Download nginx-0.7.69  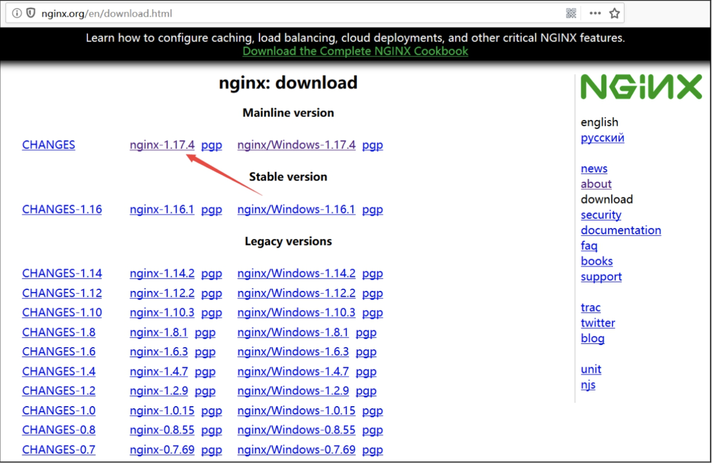162,450
